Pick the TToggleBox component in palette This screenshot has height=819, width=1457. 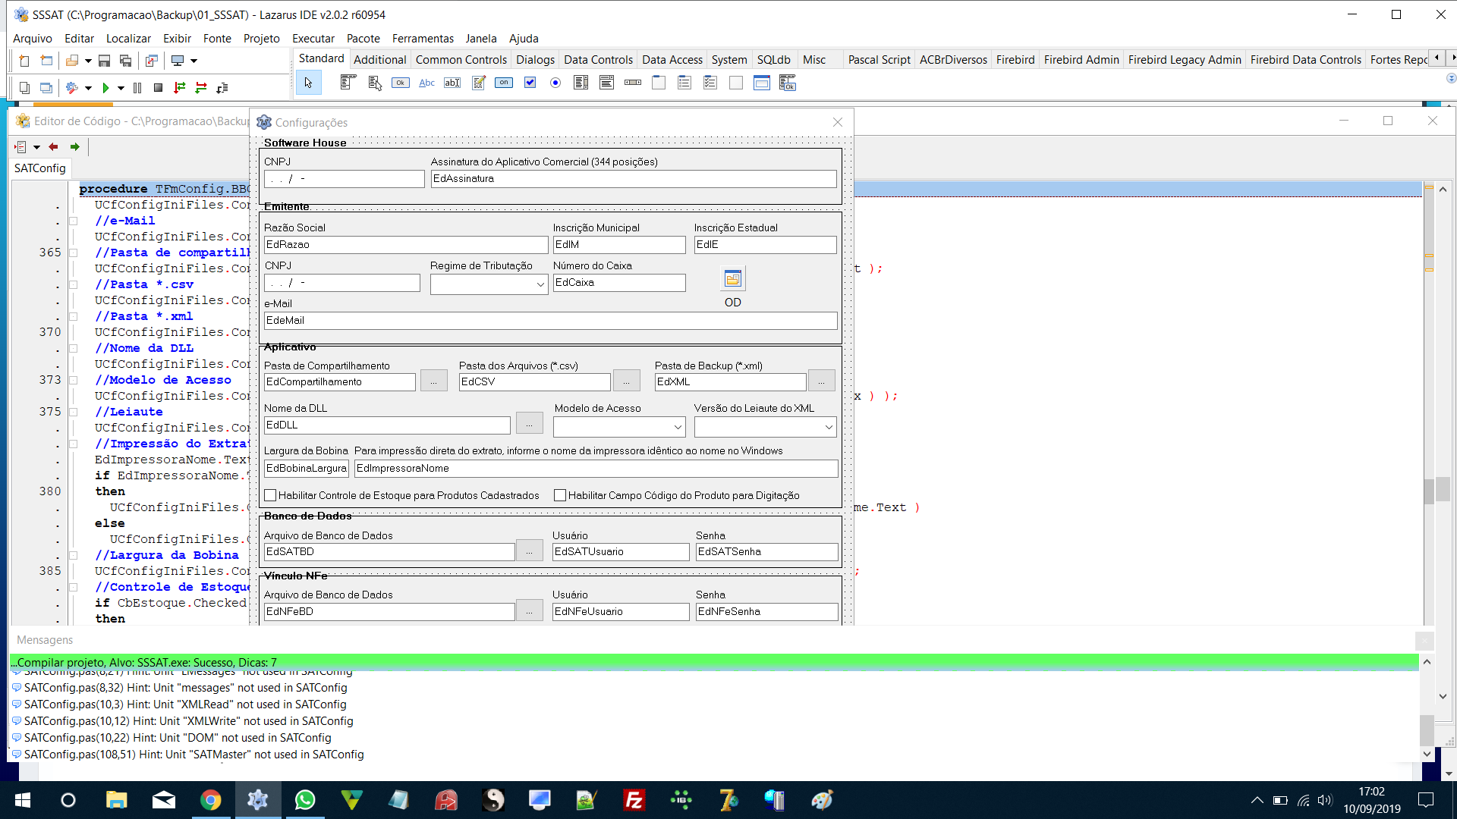tap(504, 83)
